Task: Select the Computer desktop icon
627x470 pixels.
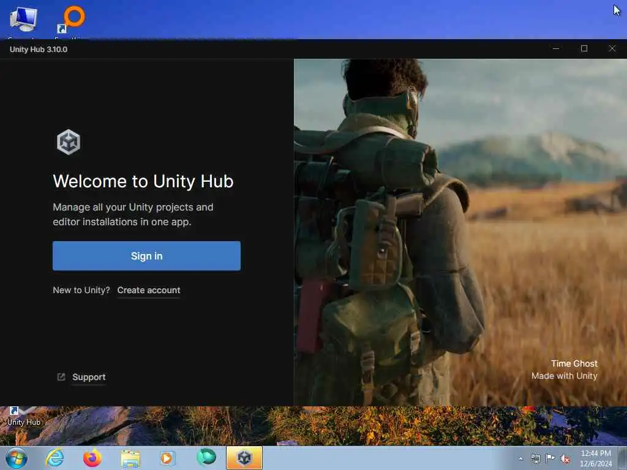Action: [x=23, y=20]
